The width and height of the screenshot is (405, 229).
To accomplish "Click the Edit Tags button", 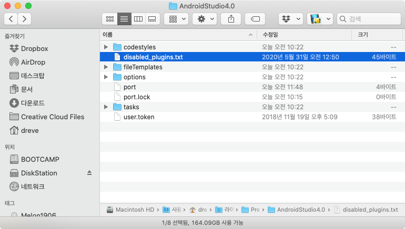I will pyautogui.click(x=255, y=19).
